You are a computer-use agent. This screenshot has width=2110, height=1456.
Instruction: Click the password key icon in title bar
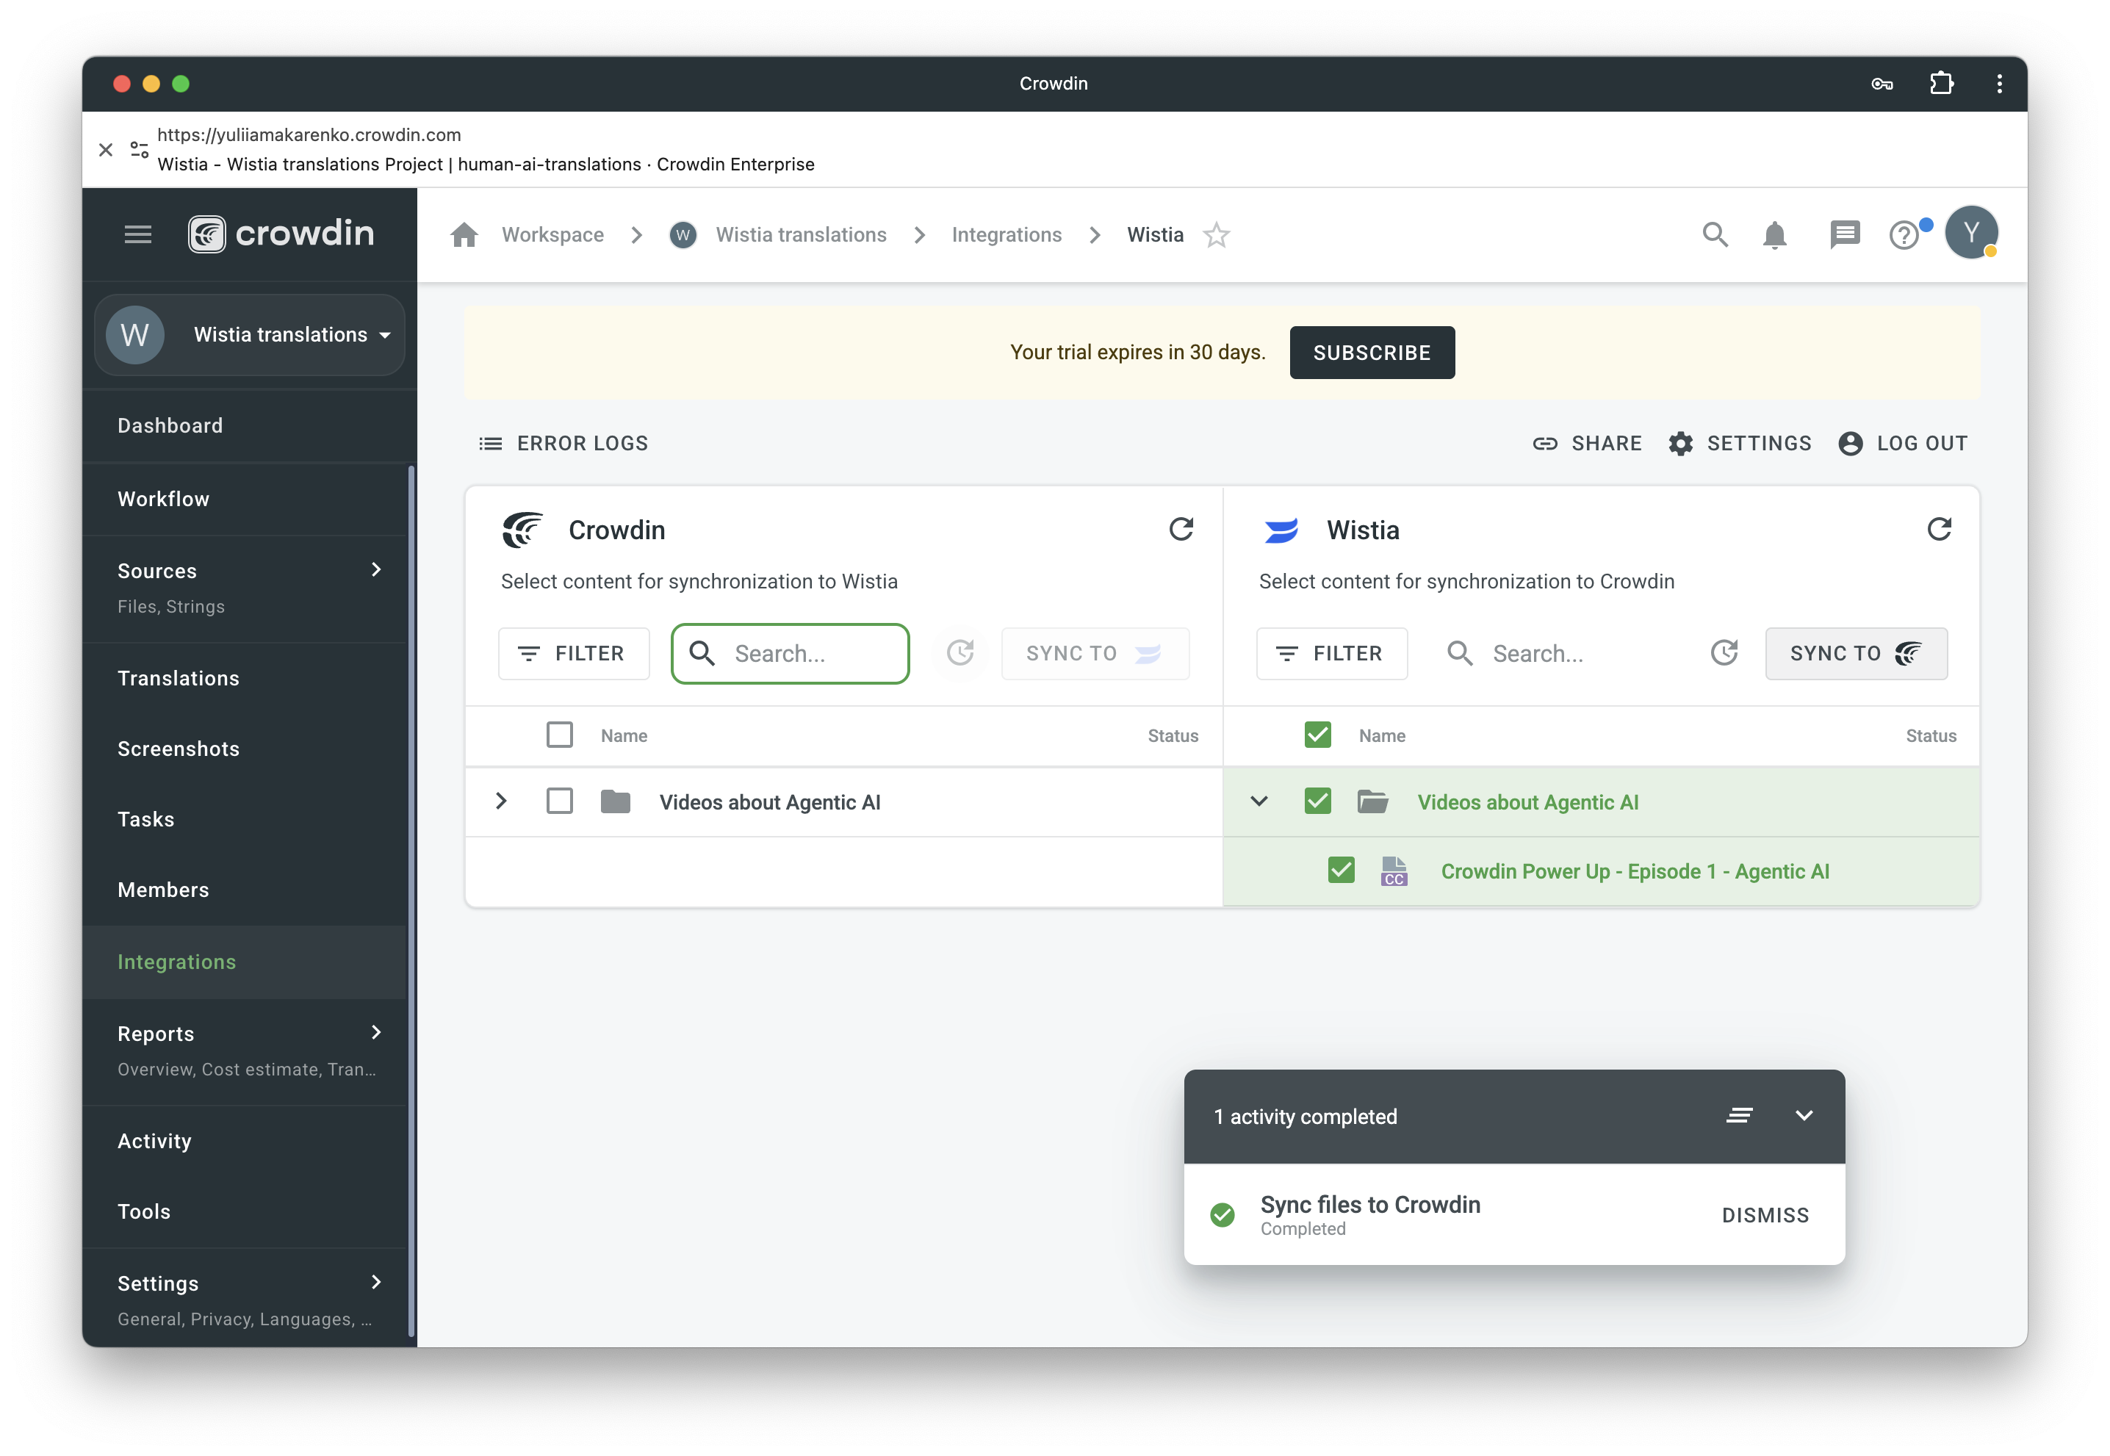click(x=1882, y=84)
